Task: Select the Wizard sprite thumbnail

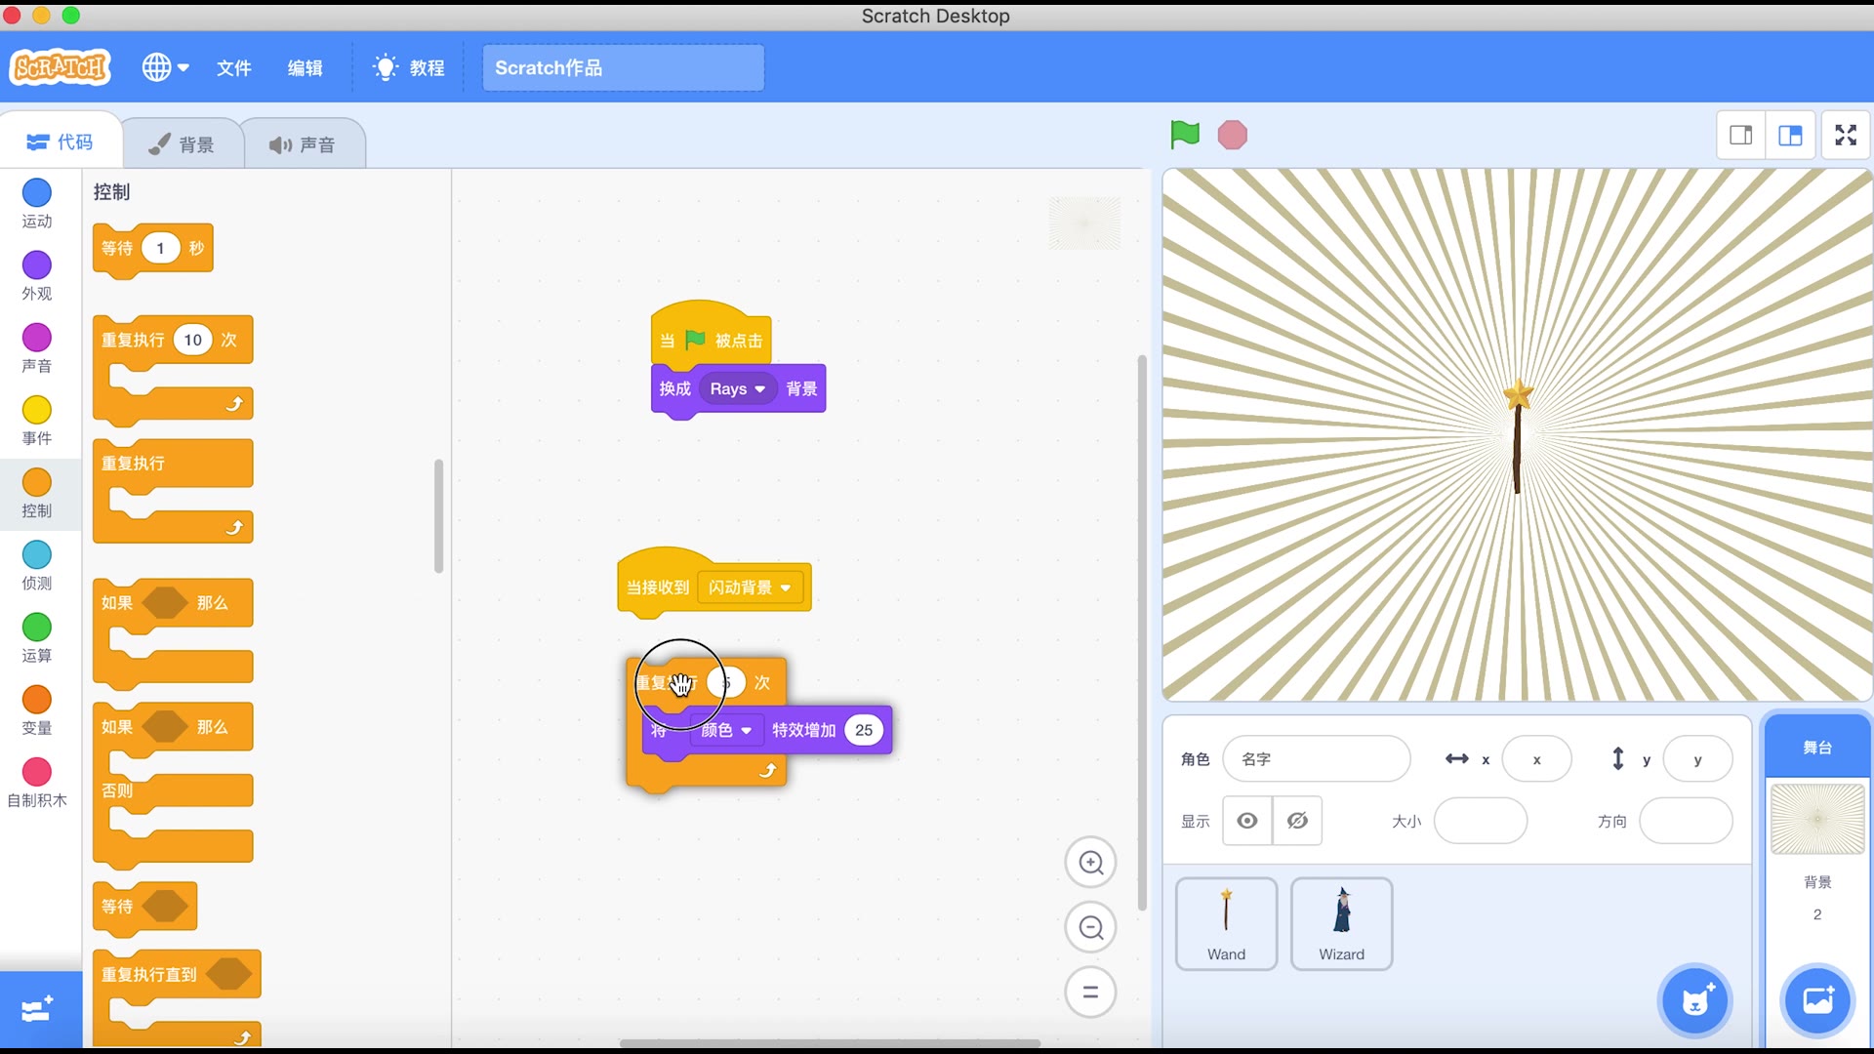Action: click(1341, 923)
